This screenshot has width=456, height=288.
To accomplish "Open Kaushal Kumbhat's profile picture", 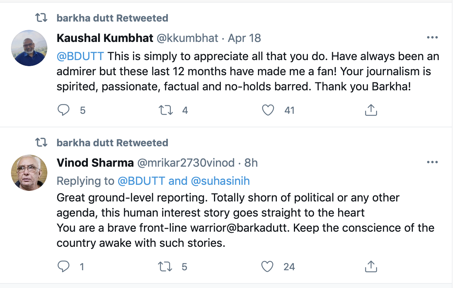I will click(x=30, y=48).
